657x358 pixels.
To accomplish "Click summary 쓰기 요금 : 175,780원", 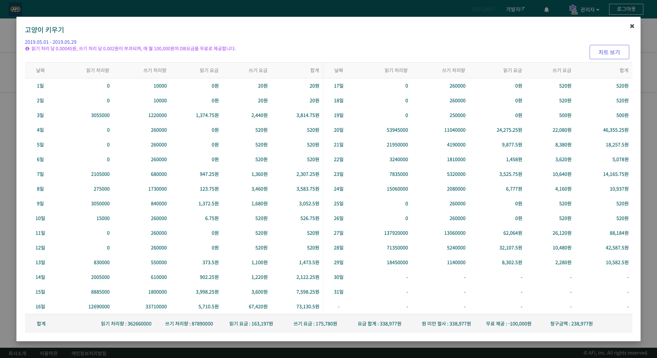I will tap(315, 324).
